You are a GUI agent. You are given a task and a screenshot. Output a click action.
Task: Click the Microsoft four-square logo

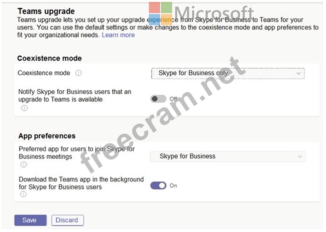(x=160, y=14)
